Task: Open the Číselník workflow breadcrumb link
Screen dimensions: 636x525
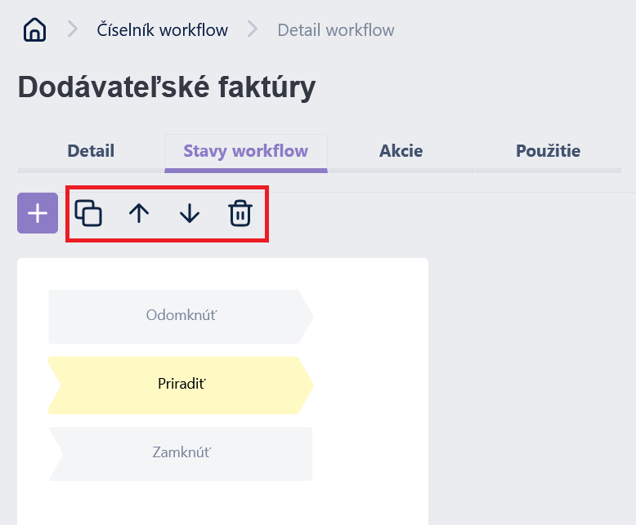Action: pyautogui.click(x=162, y=30)
